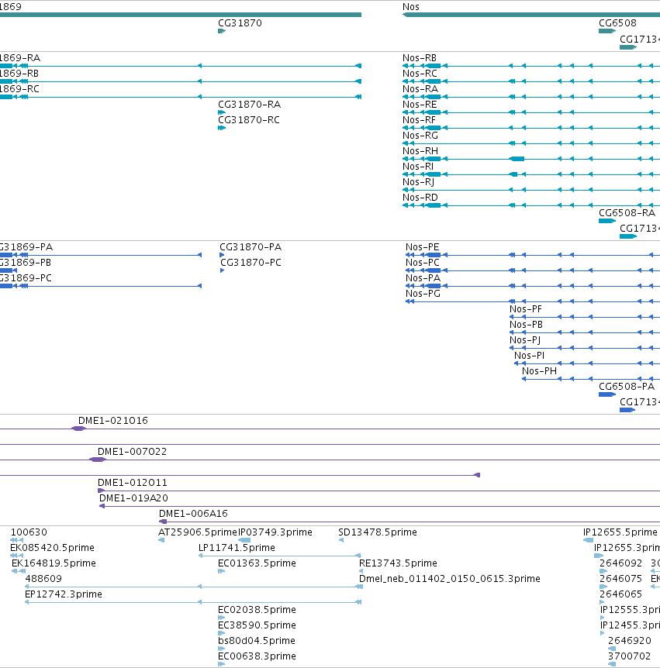Image resolution: width=660 pixels, height=668 pixels.
Task: Click BAC clone DME1-021O16 label
Action: [x=113, y=421]
